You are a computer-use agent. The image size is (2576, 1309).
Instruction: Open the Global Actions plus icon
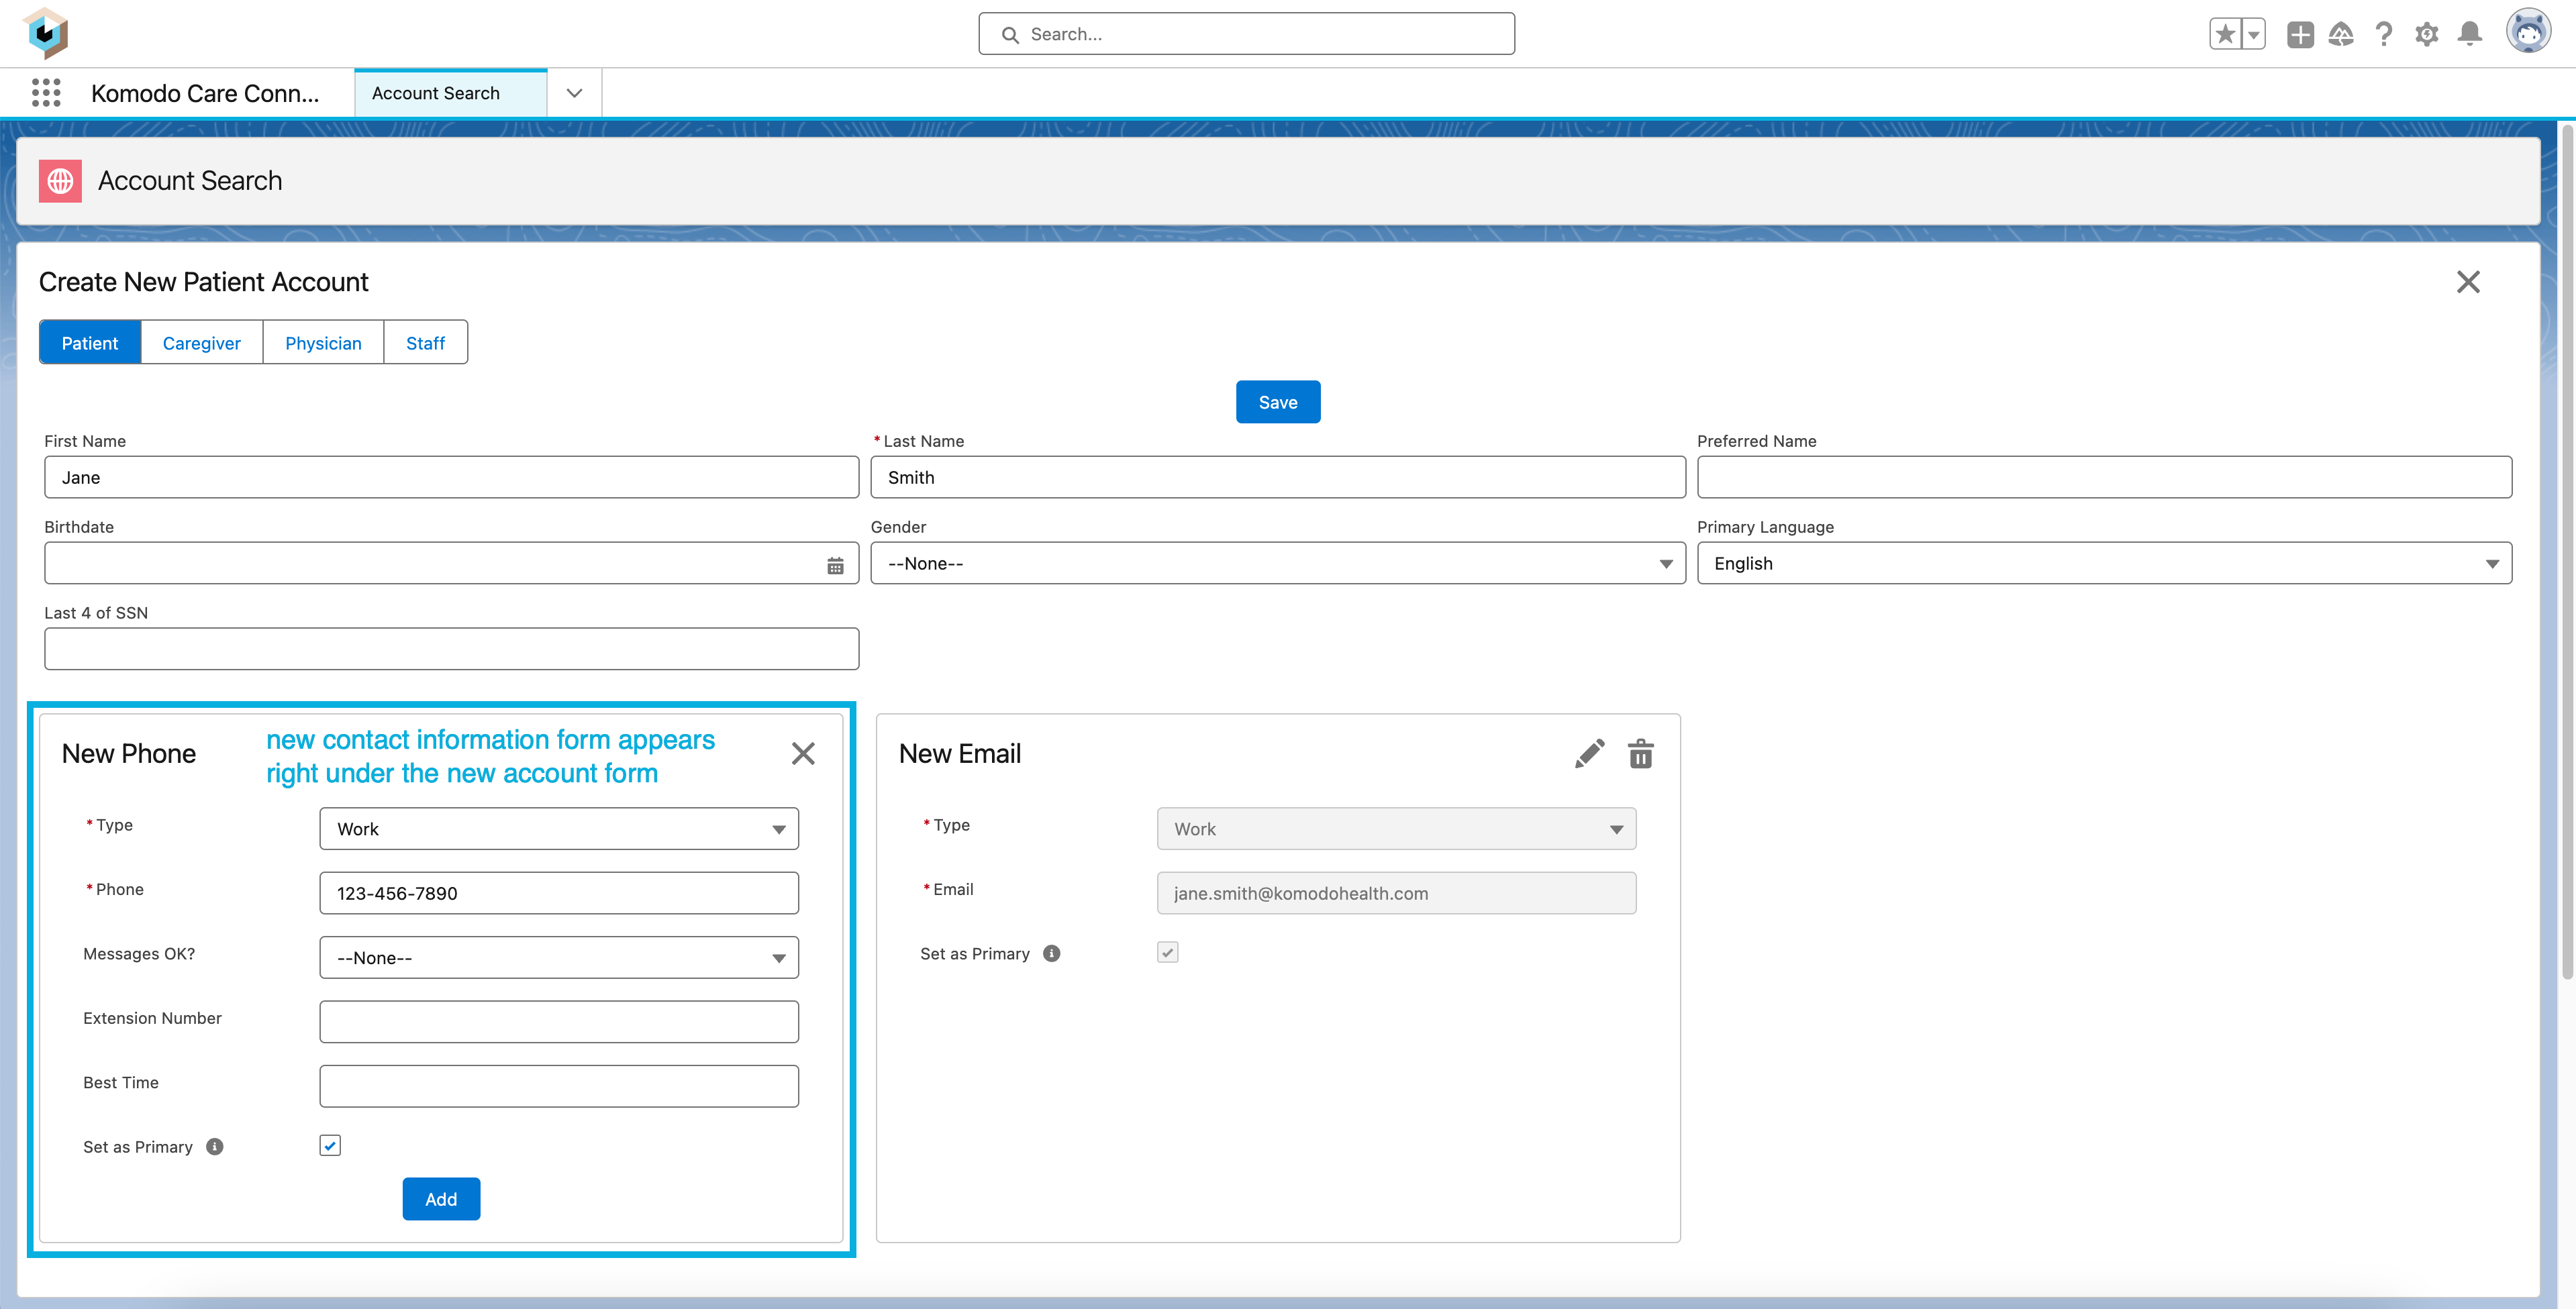click(2300, 34)
